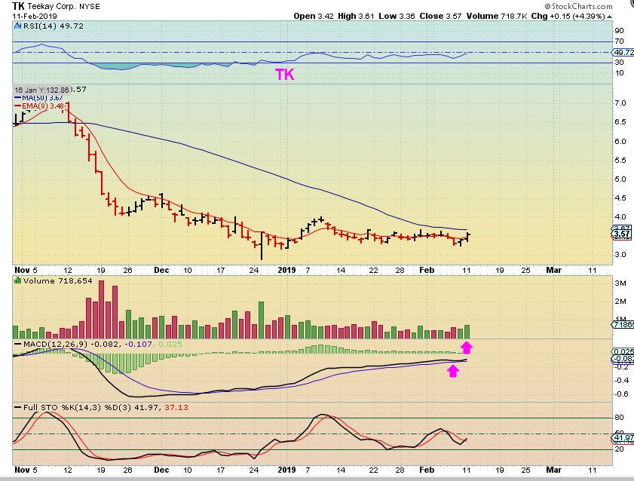Click the tallest red volume bar
The image size is (634, 481).
(x=101, y=309)
